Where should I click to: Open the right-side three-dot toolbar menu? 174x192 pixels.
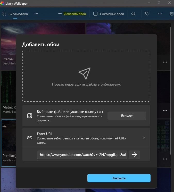[160, 14]
